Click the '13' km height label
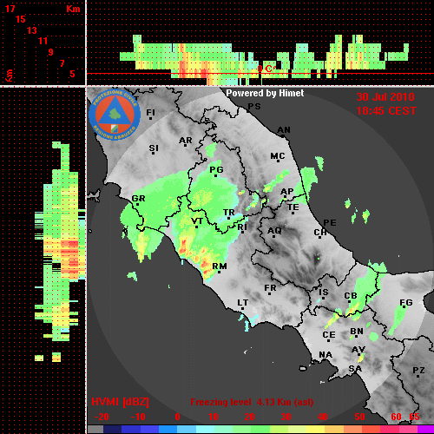The width and height of the screenshot is (434, 434). [32, 30]
